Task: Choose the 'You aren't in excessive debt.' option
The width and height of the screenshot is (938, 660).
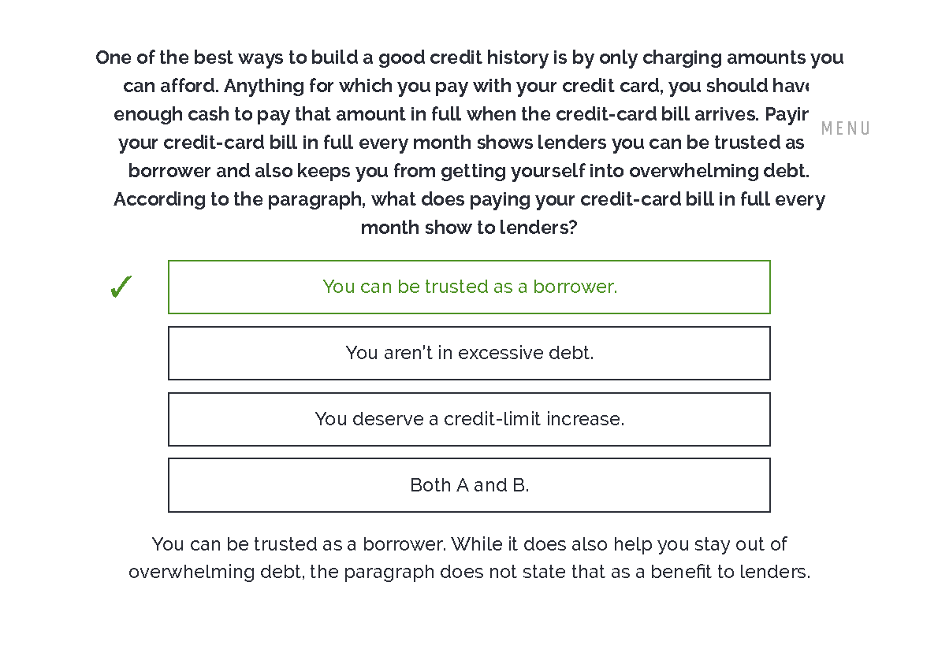Action: click(x=469, y=354)
